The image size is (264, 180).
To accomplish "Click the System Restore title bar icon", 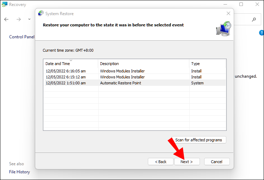I will [41, 14].
